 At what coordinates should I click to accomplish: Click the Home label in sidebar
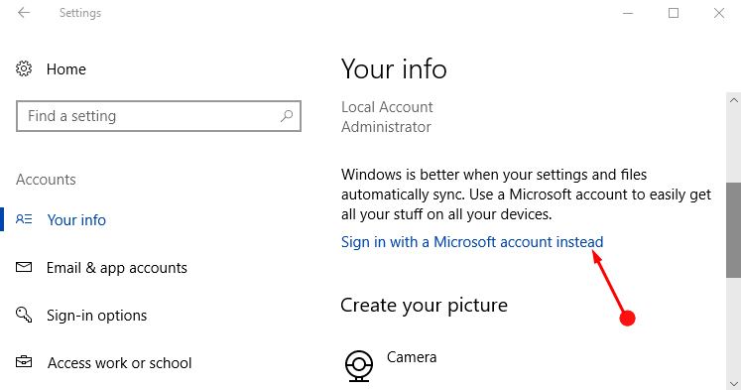[66, 69]
